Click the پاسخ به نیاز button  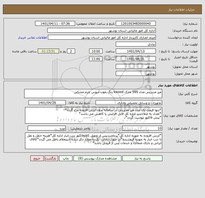tap(142, 158)
